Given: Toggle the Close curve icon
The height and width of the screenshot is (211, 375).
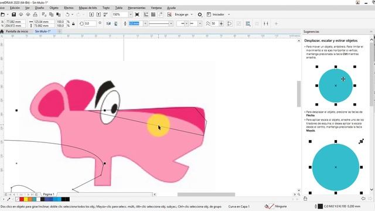Looking at the screenshot, I should tap(229, 23).
